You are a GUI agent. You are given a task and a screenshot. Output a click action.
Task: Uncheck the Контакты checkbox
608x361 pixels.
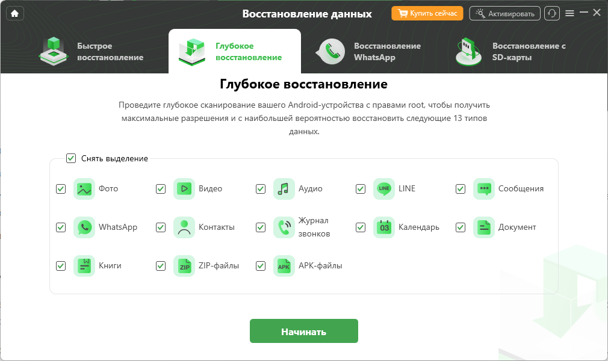(161, 227)
